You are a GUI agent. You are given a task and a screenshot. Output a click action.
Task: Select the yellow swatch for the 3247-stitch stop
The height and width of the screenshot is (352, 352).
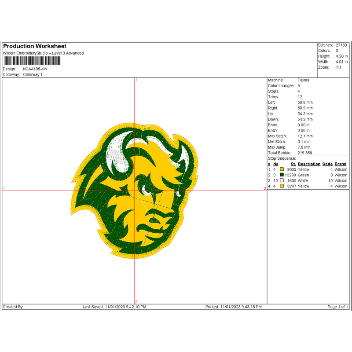282,186
